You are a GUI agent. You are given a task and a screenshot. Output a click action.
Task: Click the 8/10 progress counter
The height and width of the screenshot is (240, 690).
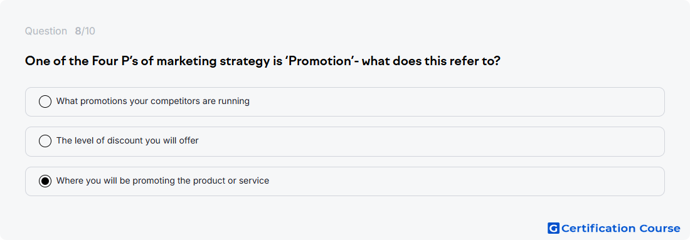[x=85, y=31]
